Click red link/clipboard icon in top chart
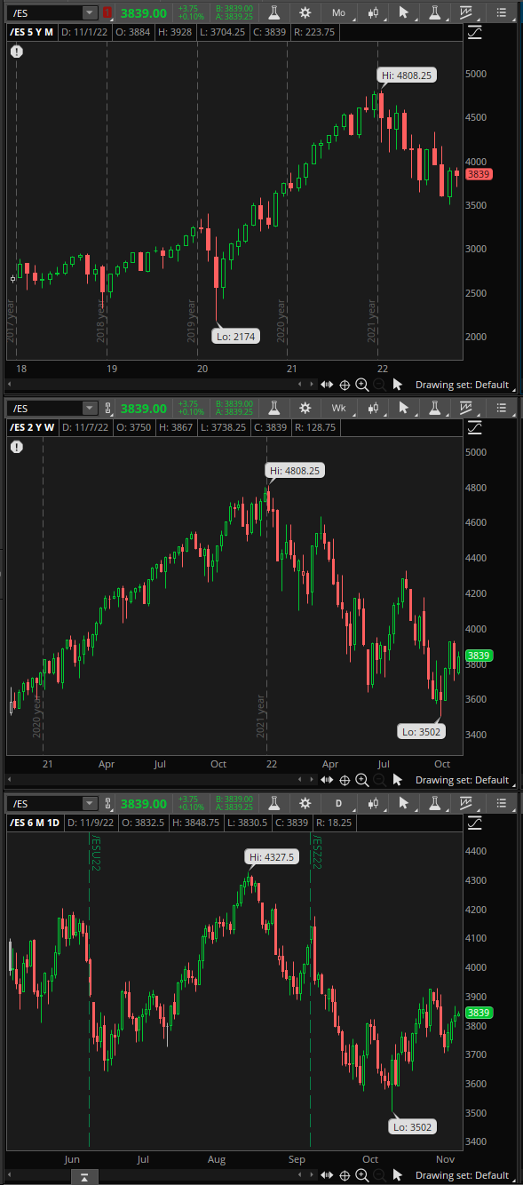Image resolution: width=523 pixels, height=1185 pixels. (108, 13)
